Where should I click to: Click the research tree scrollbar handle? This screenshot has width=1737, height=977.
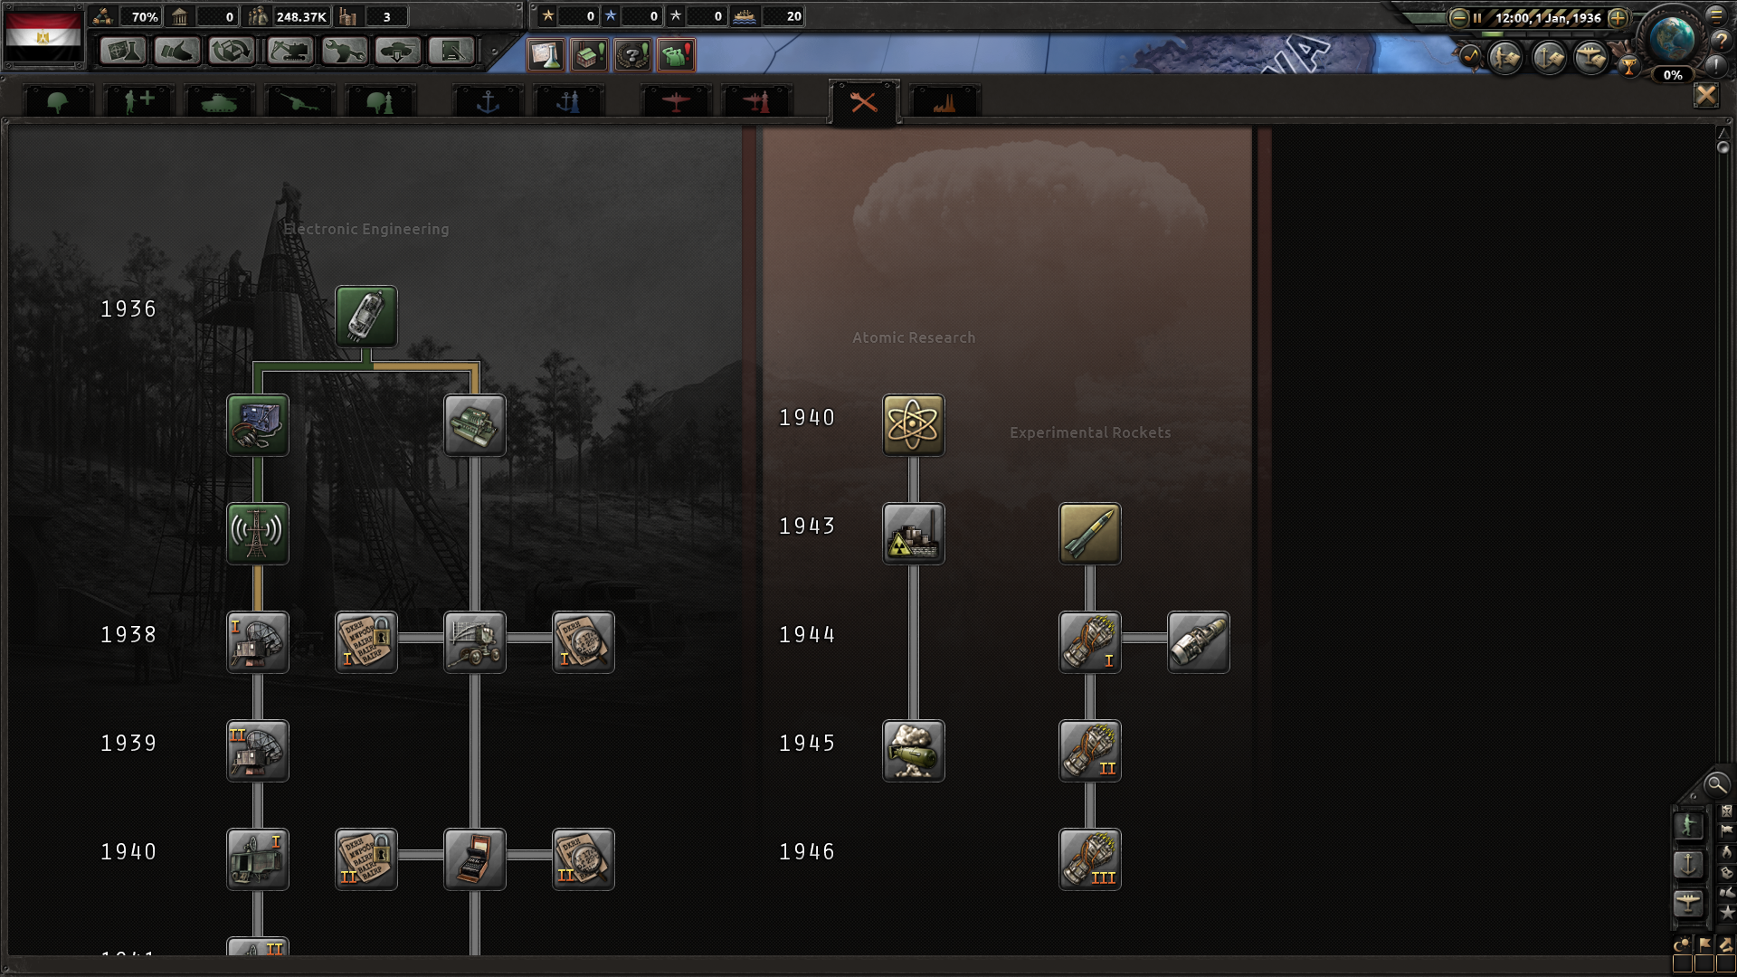[x=1723, y=147]
